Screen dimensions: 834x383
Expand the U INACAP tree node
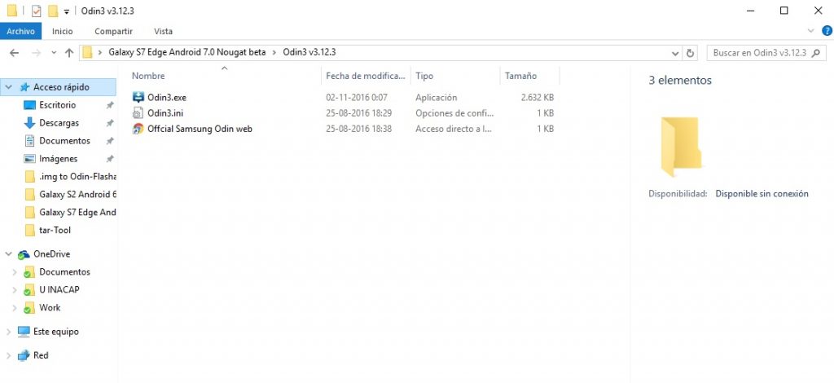[15, 290]
